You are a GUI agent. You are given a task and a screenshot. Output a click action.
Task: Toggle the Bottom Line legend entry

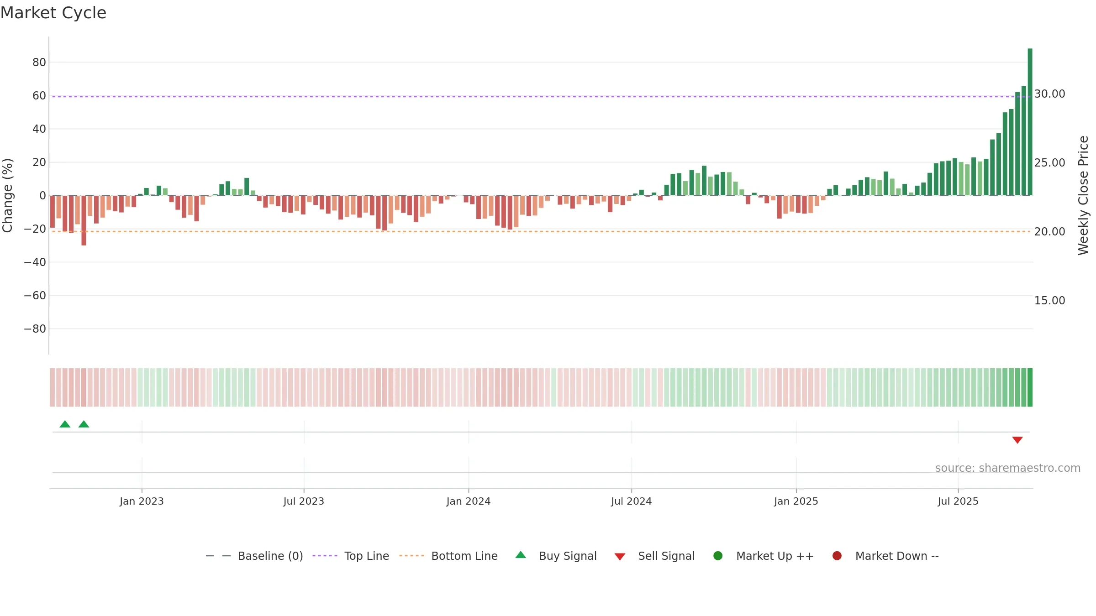(x=448, y=556)
